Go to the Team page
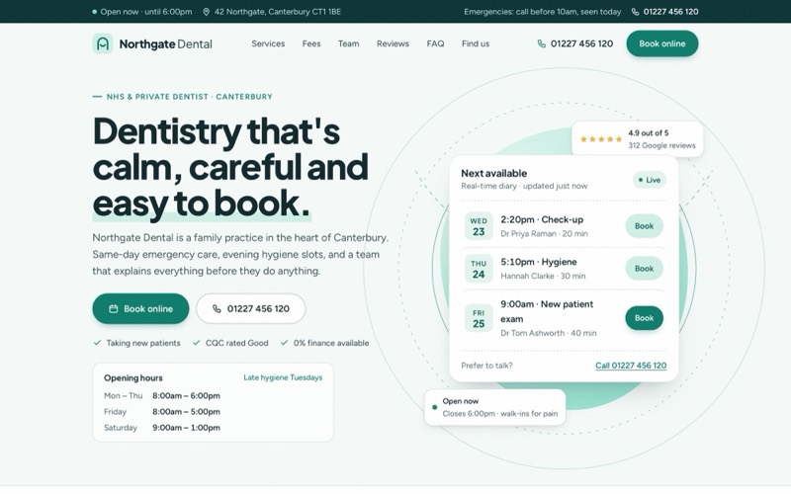 [x=349, y=43]
